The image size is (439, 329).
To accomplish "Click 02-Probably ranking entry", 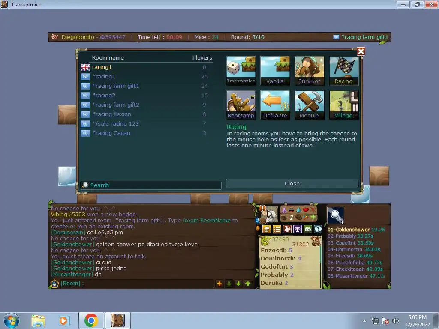I will [351, 236].
